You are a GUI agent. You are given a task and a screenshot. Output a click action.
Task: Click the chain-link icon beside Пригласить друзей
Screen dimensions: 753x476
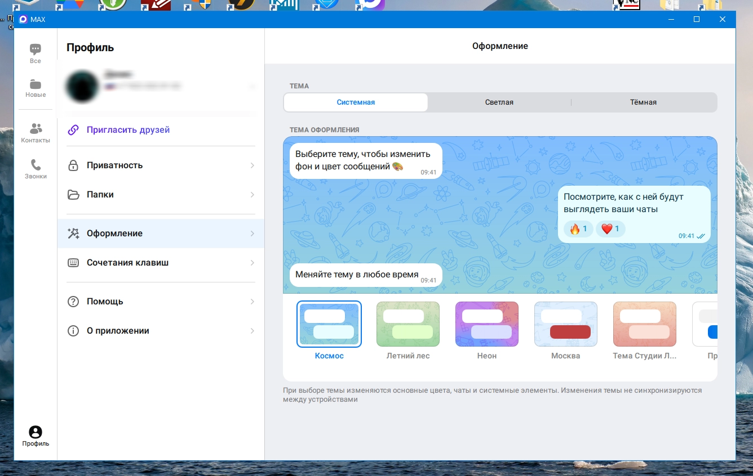(x=73, y=130)
